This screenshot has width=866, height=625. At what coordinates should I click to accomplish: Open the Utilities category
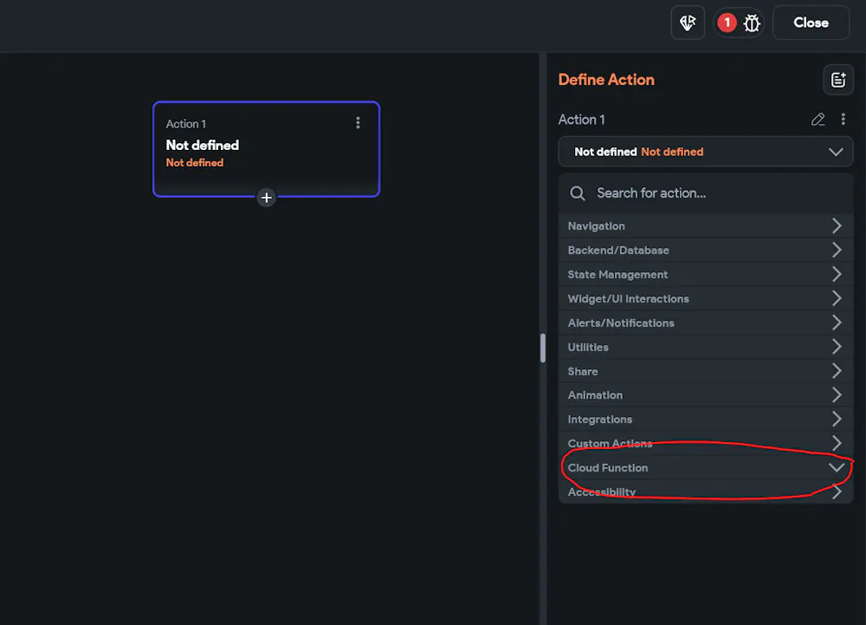coord(705,348)
